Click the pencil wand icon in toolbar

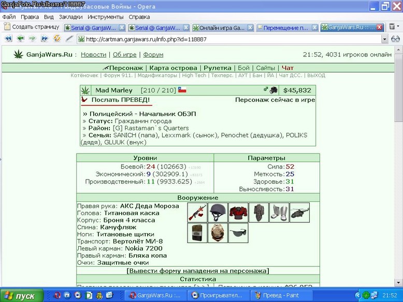coord(69,39)
